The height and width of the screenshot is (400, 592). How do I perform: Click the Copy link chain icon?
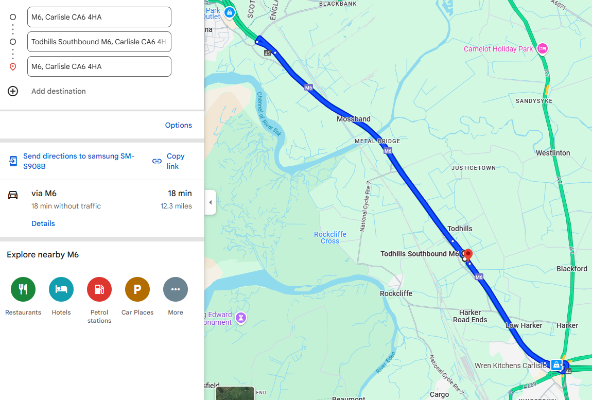[x=157, y=161]
